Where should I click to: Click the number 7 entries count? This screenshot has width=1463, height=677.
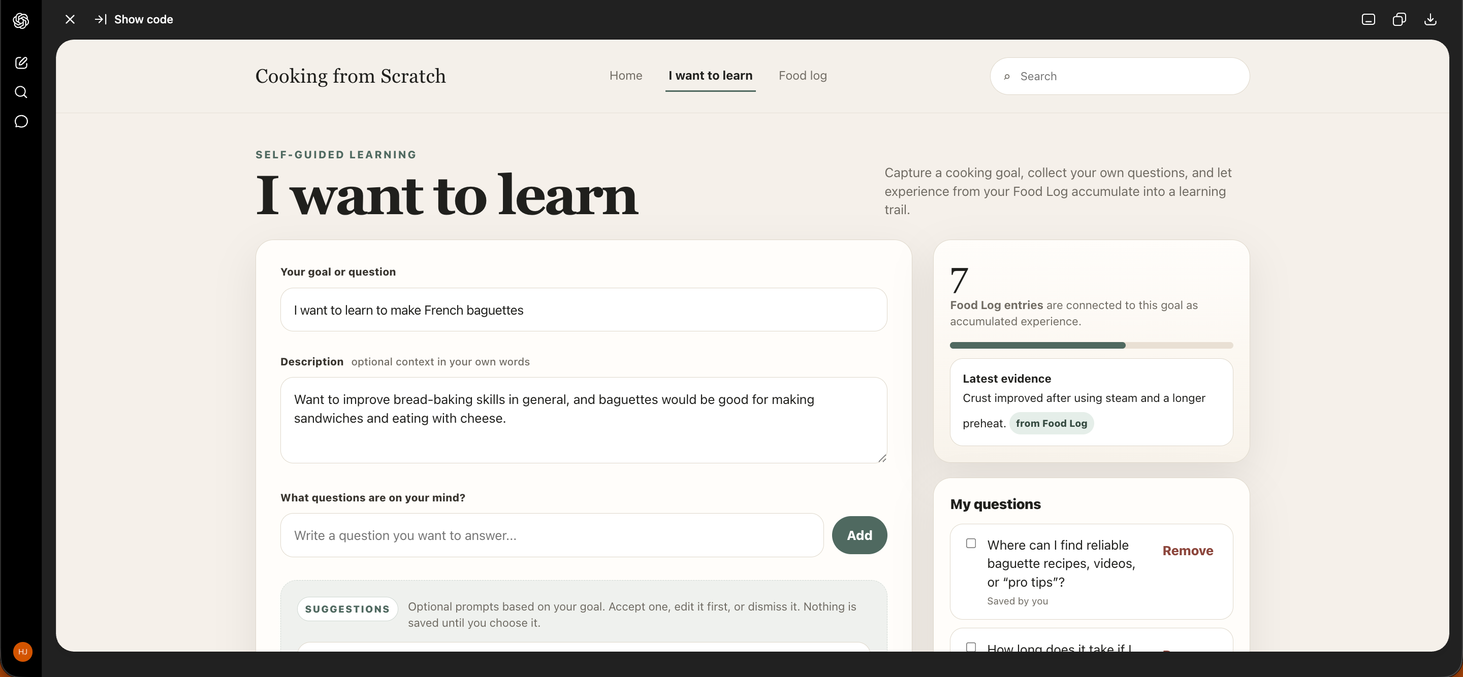pos(959,280)
